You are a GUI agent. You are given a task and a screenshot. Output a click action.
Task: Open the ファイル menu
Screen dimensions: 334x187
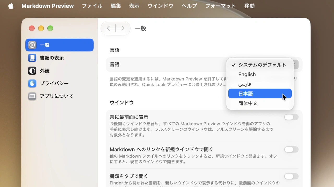pos(92,6)
